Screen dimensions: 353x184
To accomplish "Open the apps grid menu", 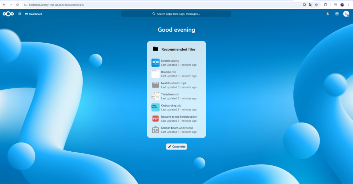I will tap(20, 14).
